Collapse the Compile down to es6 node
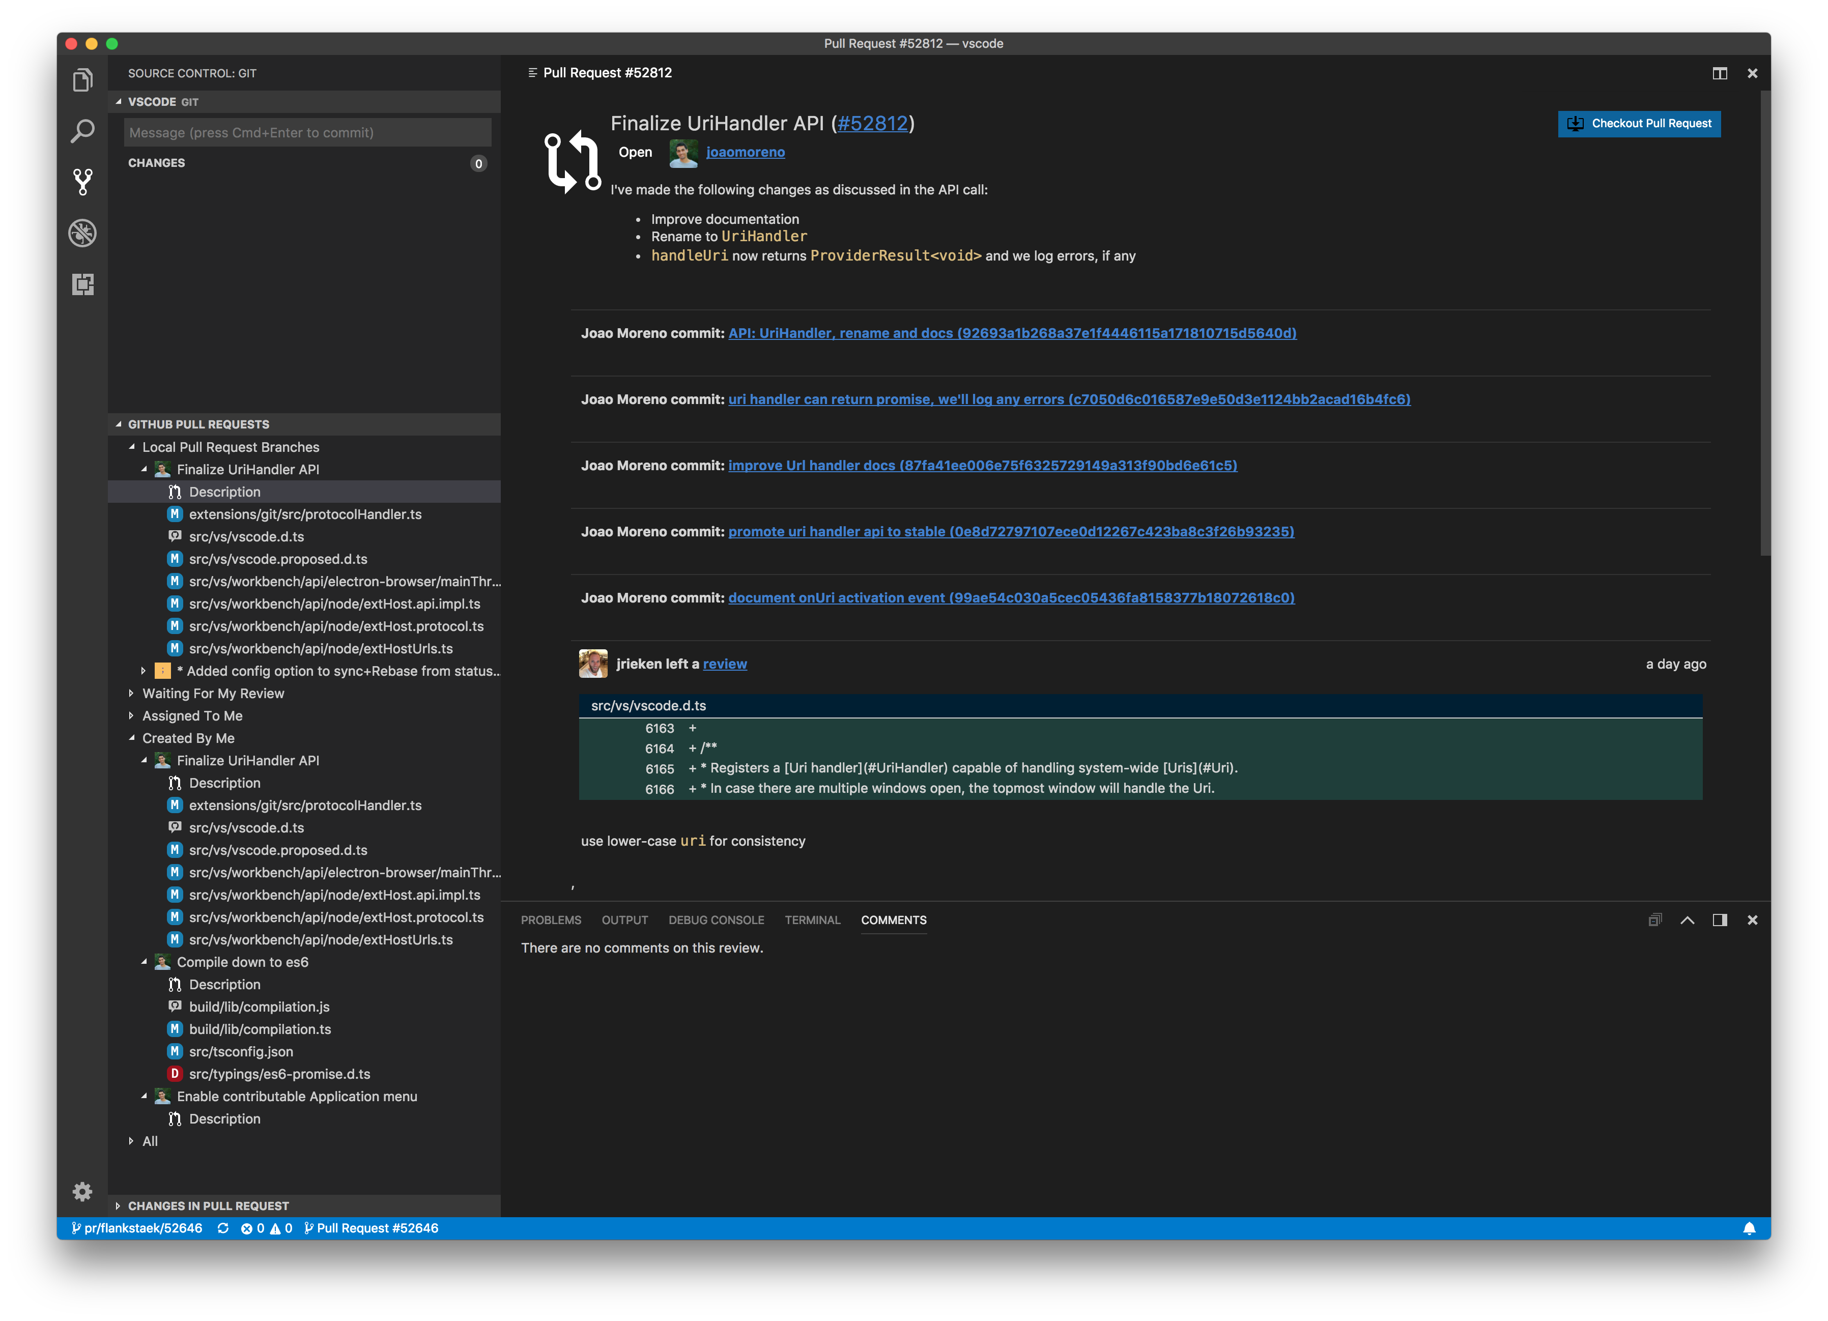1828x1321 pixels. pyautogui.click(x=144, y=962)
